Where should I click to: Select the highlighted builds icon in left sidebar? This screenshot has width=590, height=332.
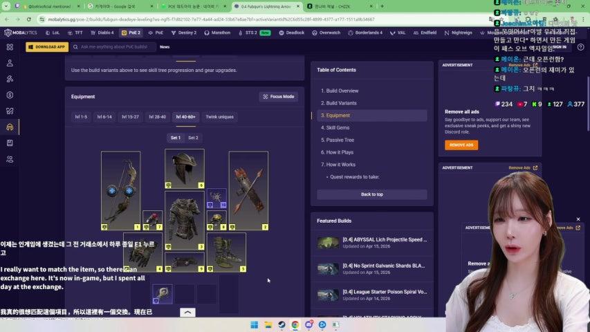(x=10, y=127)
